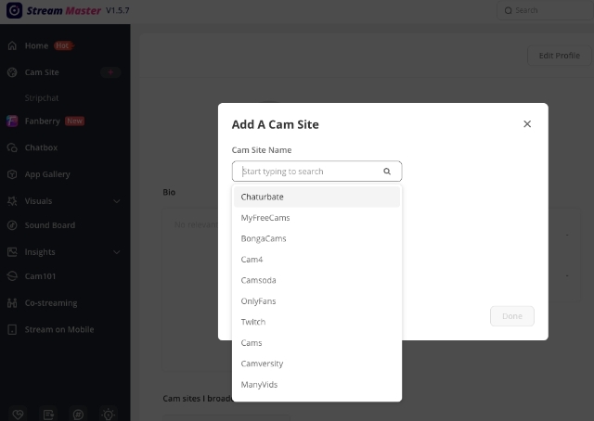
Task: Click the add Cam Site plus icon
Action: (x=111, y=71)
